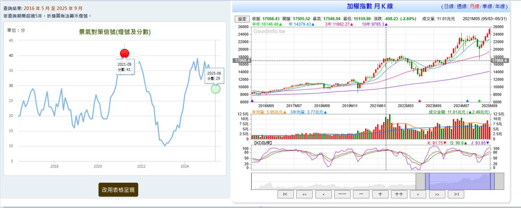Screen dimensions: 521x208
Task: Click the >> fast forward chart button
Action: pyautogui.click(x=437, y=194)
